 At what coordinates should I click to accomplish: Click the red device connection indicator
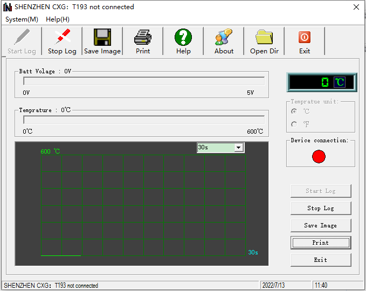click(319, 156)
